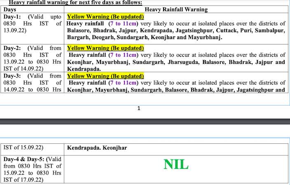Click the Yellow Warning highlight in Day-3 row
The width and height of the screenshot is (290, 185).
pos(105,76)
